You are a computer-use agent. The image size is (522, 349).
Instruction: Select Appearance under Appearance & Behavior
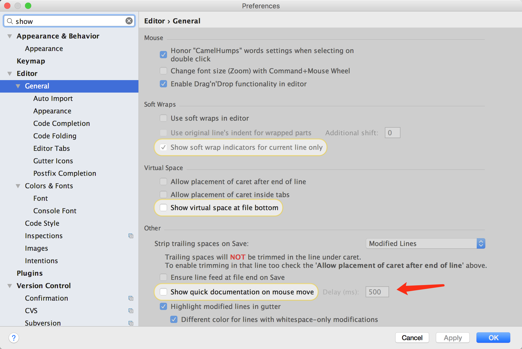pos(44,49)
